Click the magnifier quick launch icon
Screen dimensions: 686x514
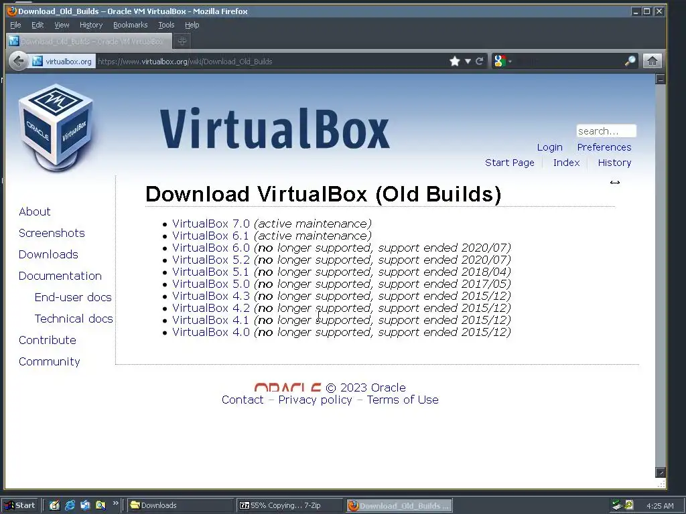(x=100, y=505)
